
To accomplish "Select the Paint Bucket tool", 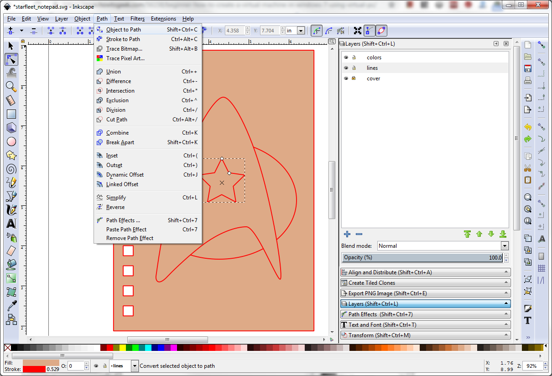I will coord(11,265).
